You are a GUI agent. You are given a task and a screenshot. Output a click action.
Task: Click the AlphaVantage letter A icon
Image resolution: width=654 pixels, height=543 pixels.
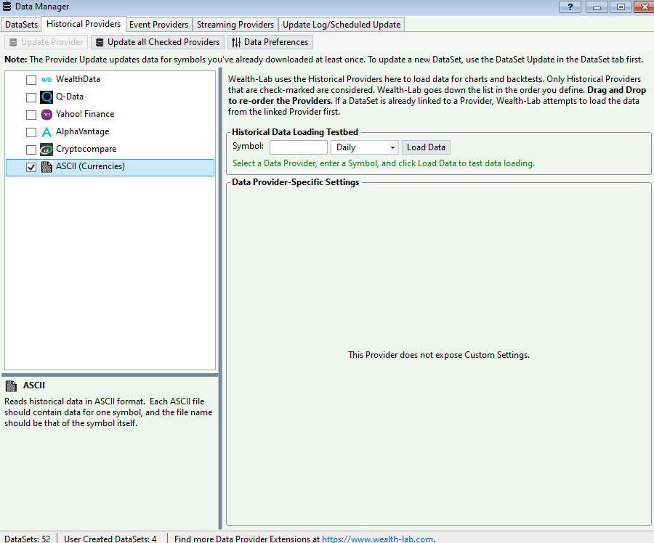pyautogui.click(x=47, y=132)
